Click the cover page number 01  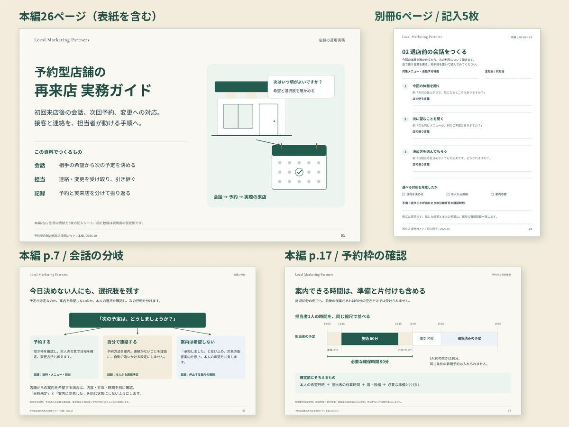point(343,236)
